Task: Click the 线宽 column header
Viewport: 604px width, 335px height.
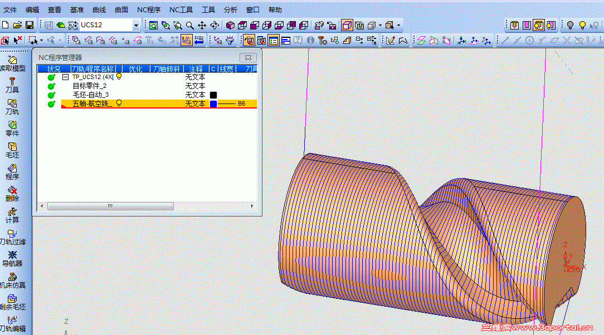Action: click(226, 69)
